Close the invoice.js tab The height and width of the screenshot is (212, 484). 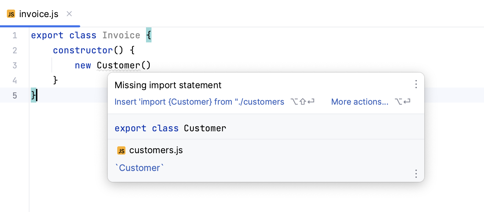[69, 14]
